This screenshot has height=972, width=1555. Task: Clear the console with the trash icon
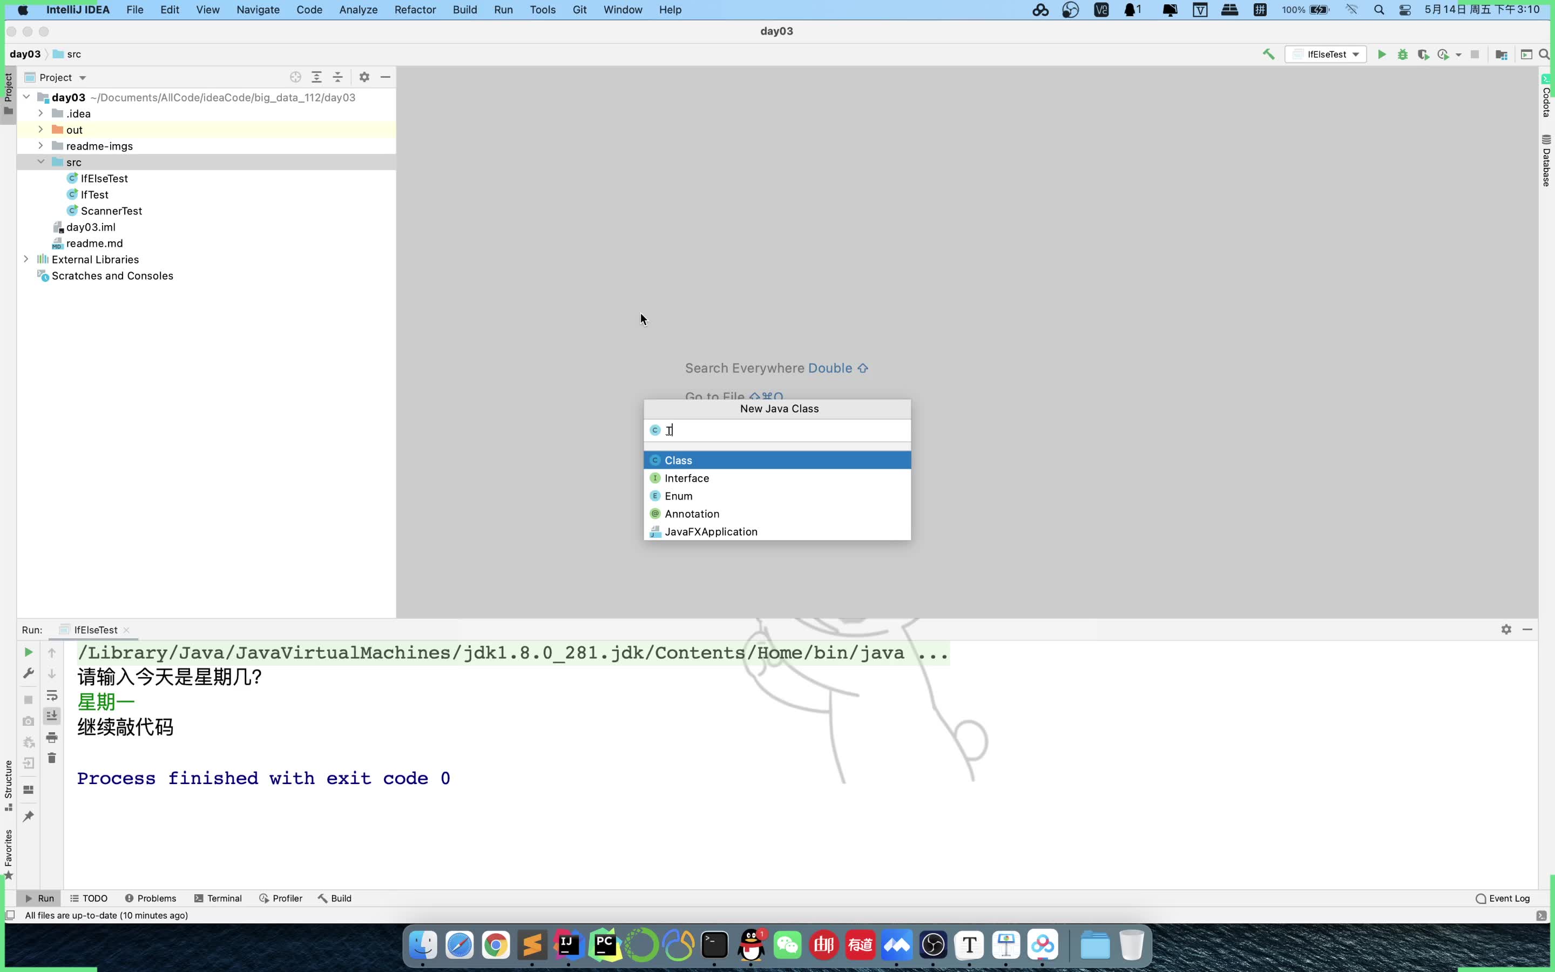(x=52, y=759)
